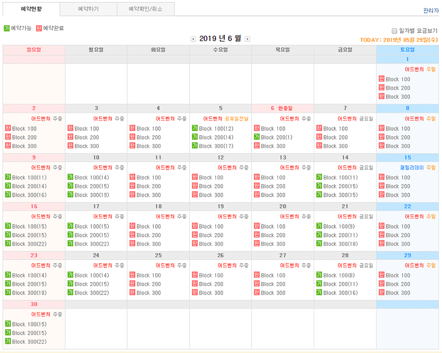Click green 가 icon for June 9 Block 100(11)

point(8,177)
